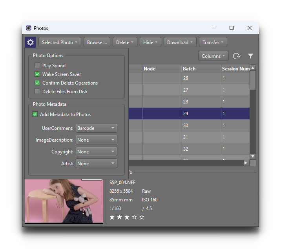Maximize the Photos window

pyautogui.click(x=232, y=28)
